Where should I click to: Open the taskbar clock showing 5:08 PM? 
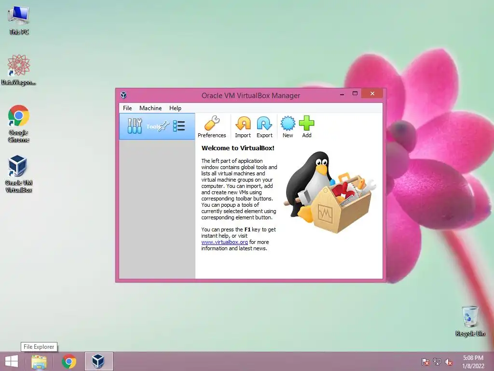point(473,362)
